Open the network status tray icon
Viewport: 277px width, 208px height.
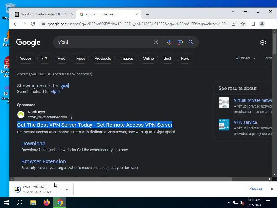pos(236,203)
